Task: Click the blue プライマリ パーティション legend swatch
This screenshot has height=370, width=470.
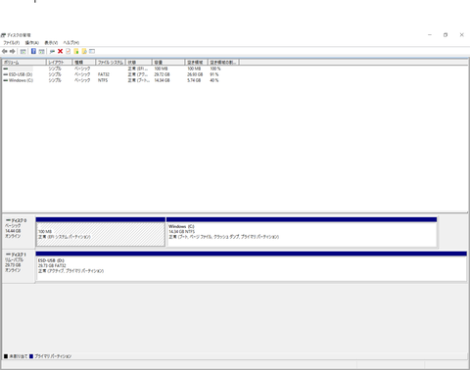Action: click(31, 356)
